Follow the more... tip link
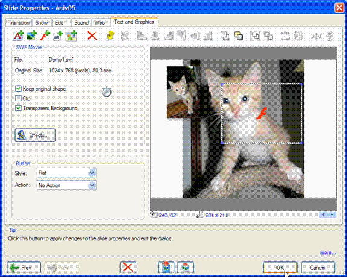 (x=328, y=252)
